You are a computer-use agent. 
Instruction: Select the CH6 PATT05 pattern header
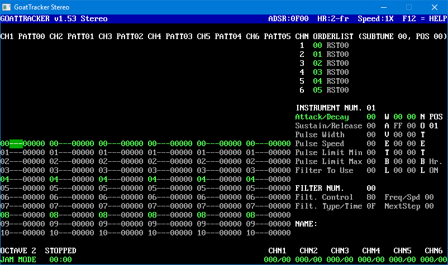(x=268, y=36)
